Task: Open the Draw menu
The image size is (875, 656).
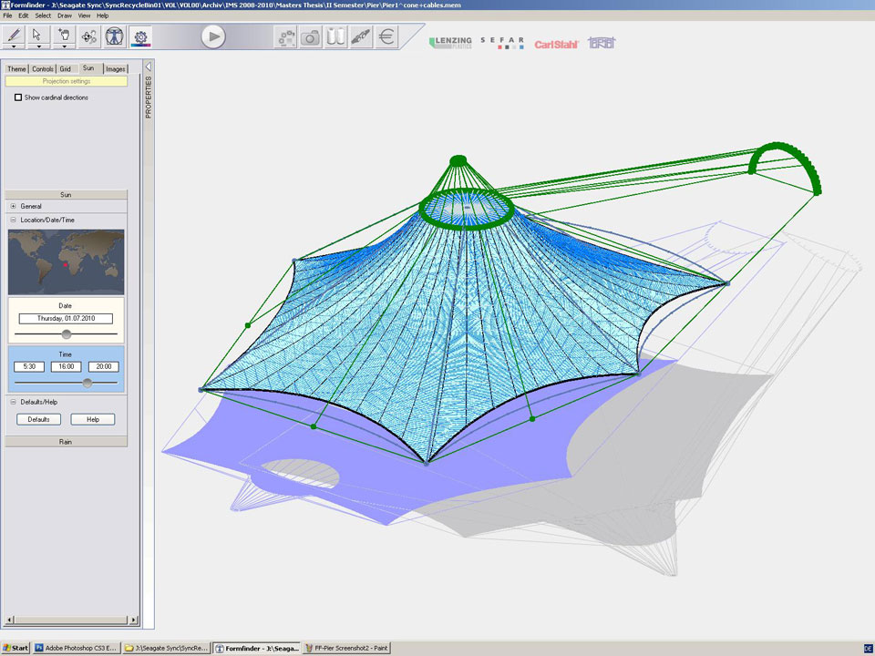Action: [x=65, y=15]
